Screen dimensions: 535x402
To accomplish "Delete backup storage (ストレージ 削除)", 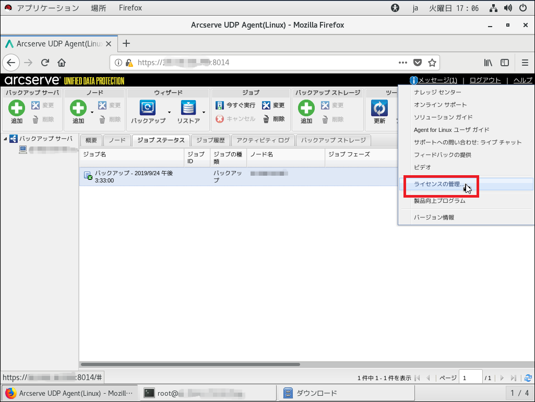I will pos(332,119).
